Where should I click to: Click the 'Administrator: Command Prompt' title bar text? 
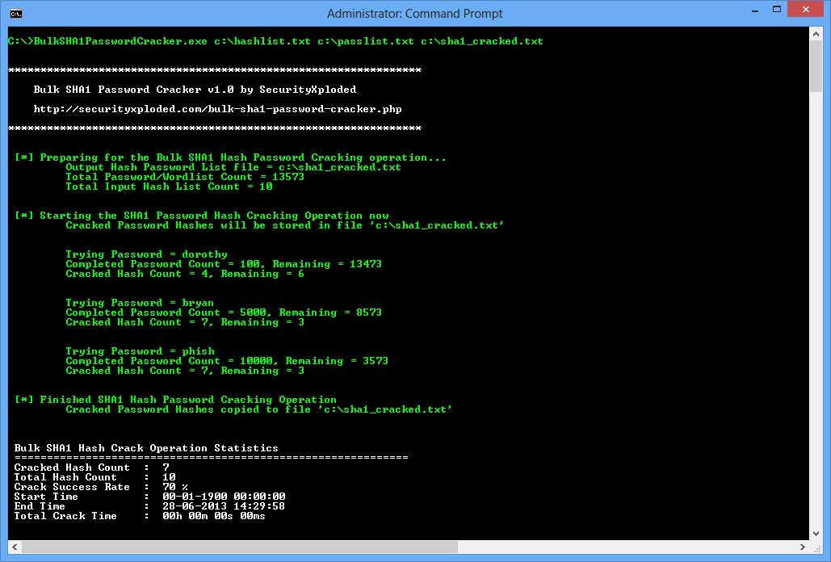pyautogui.click(x=415, y=14)
